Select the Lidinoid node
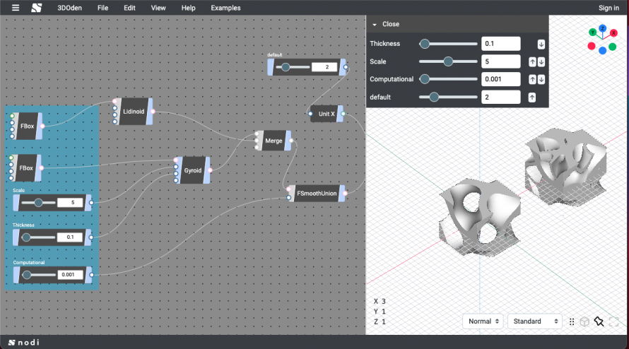The height and width of the screenshot is (349, 629). pos(133,112)
